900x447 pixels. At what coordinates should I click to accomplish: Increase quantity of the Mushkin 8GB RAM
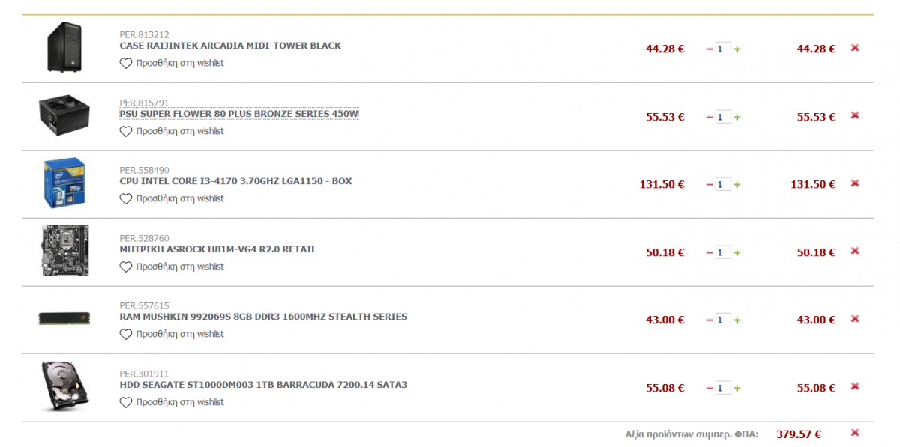click(x=736, y=320)
